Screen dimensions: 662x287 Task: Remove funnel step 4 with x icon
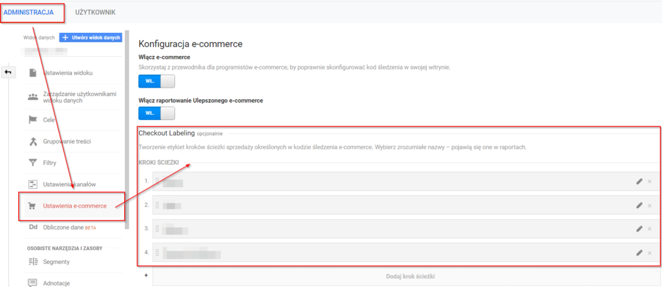[x=649, y=252]
